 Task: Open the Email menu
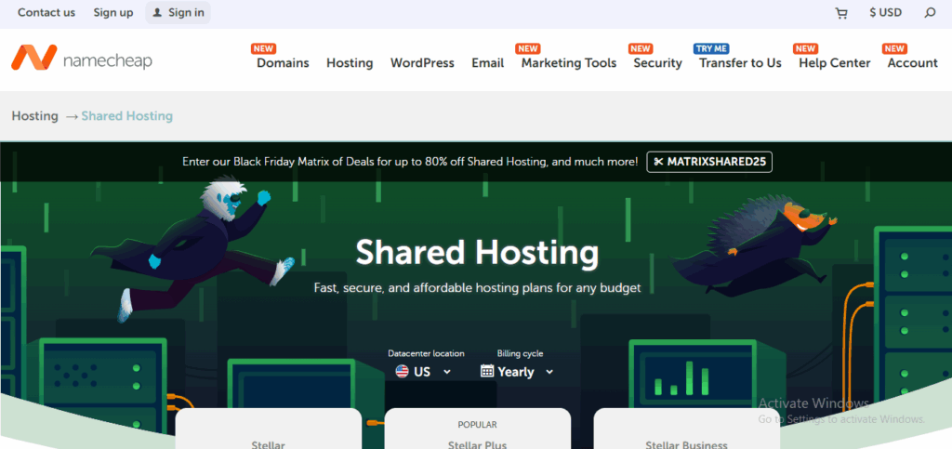point(487,63)
